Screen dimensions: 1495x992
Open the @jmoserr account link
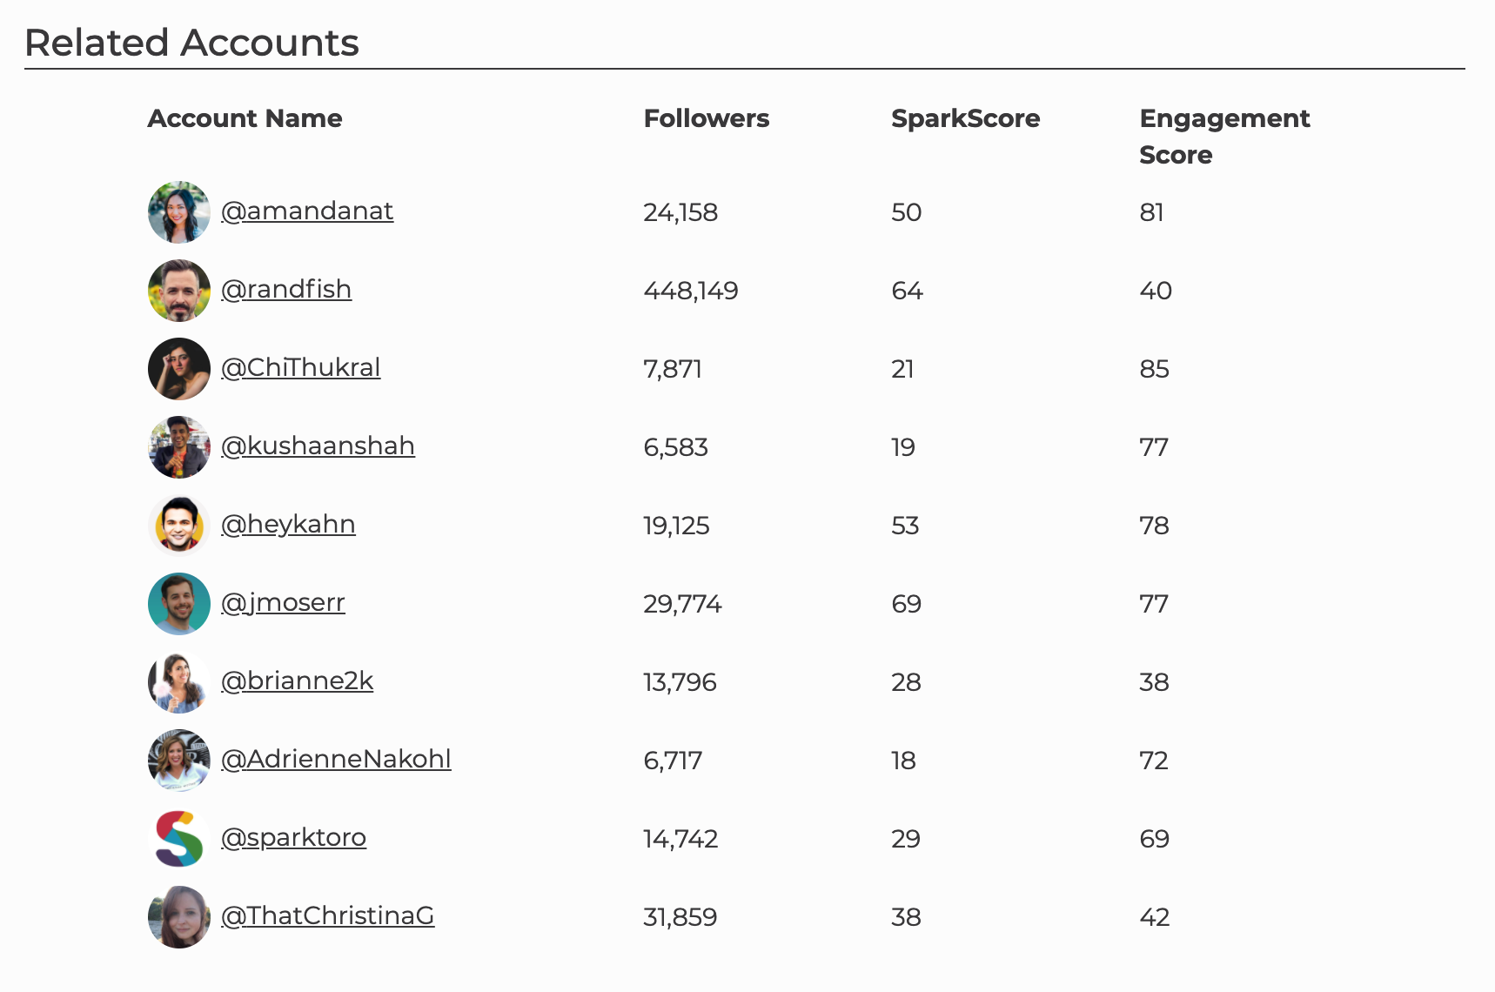[283, 603]
